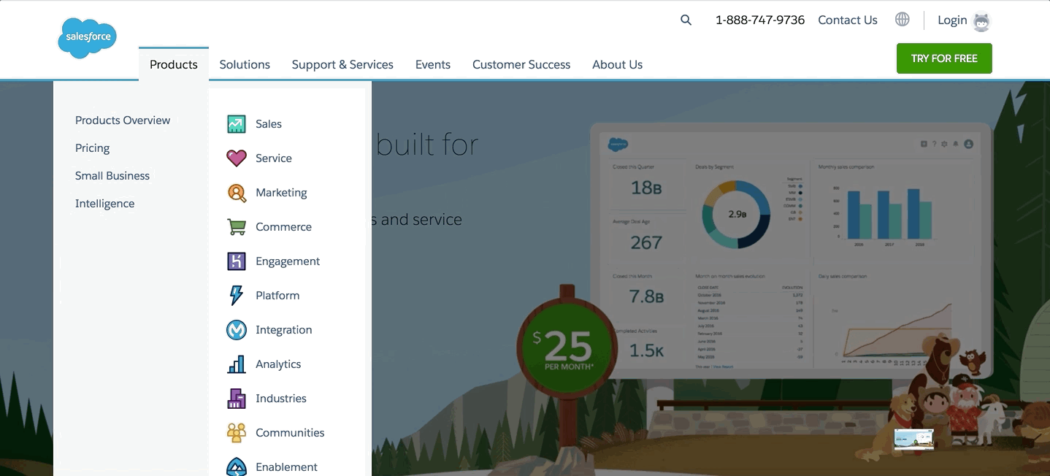The image size is (1050, 476).
Task: Open the Solutions menu
Action: click(245, 64)
